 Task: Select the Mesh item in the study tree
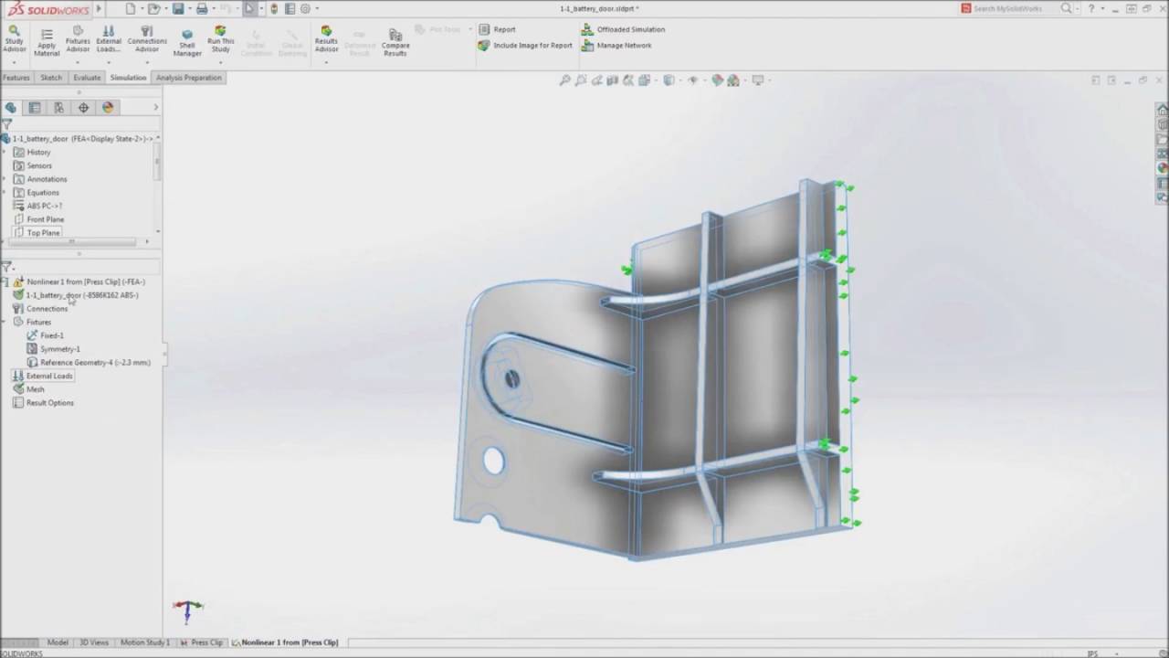(x=29, y=389)
